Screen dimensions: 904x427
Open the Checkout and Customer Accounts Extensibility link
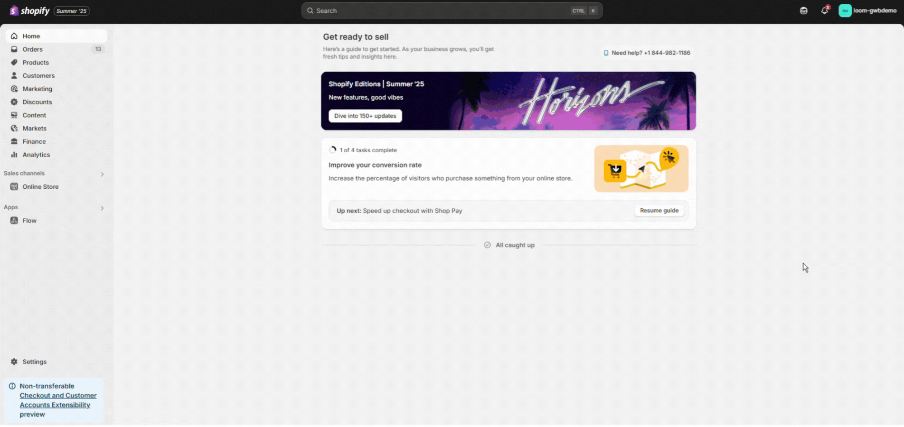(58, 400)
